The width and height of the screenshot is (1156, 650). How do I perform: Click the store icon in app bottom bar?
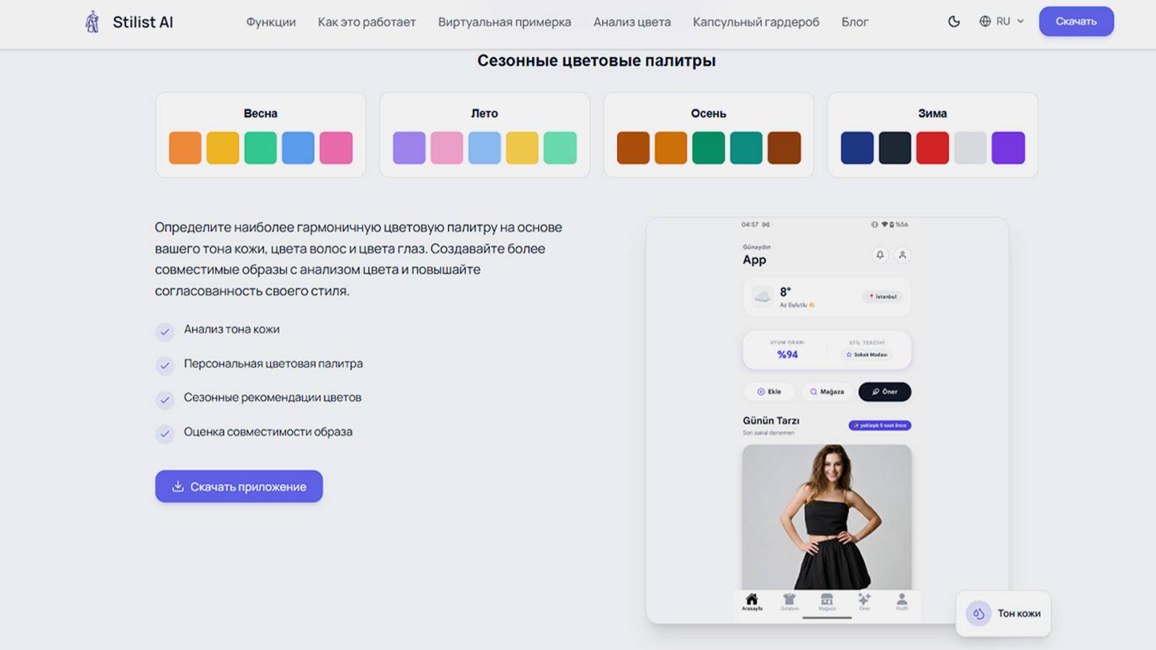(x=826, y=601)
